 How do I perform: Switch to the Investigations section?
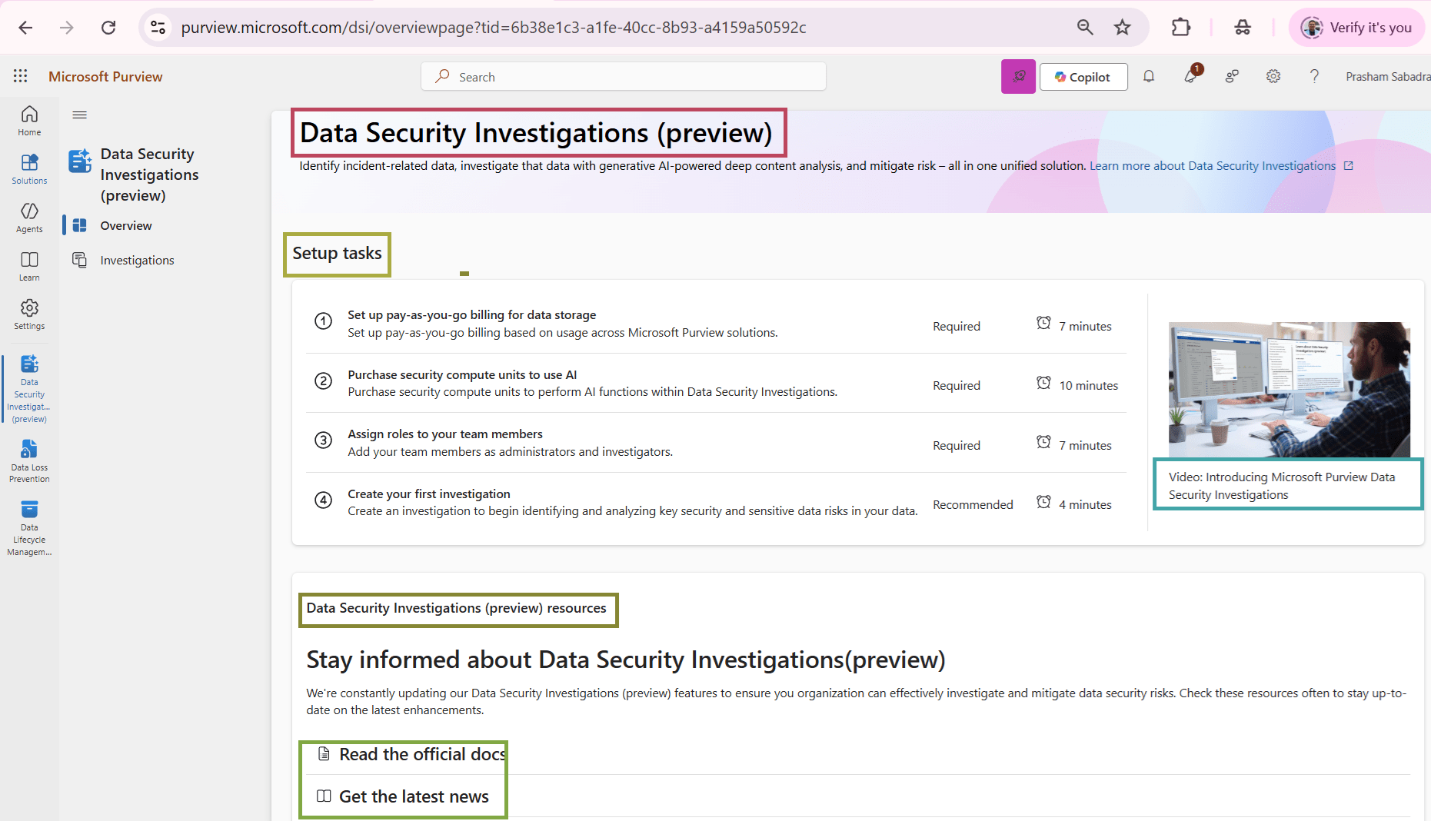[x=136, y=260]
